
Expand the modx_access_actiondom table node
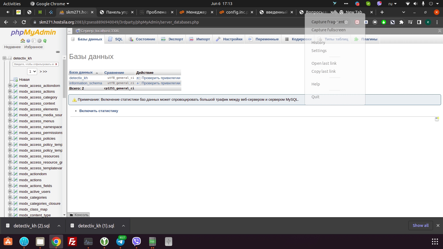click(10, 85)
